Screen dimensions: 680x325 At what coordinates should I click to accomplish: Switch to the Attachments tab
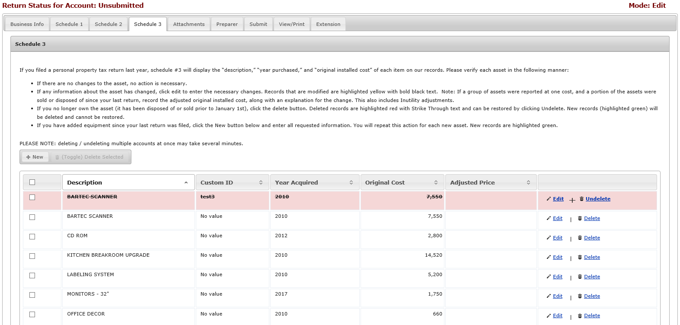tap(189, 24)
